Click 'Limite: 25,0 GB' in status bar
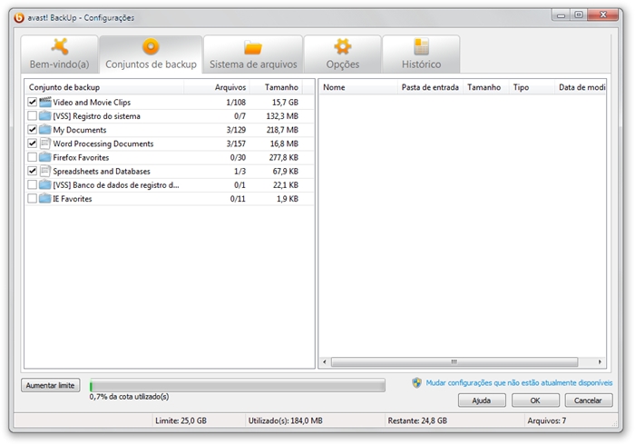The height and width of the screenshot is (445, 635). coord(181,420)
